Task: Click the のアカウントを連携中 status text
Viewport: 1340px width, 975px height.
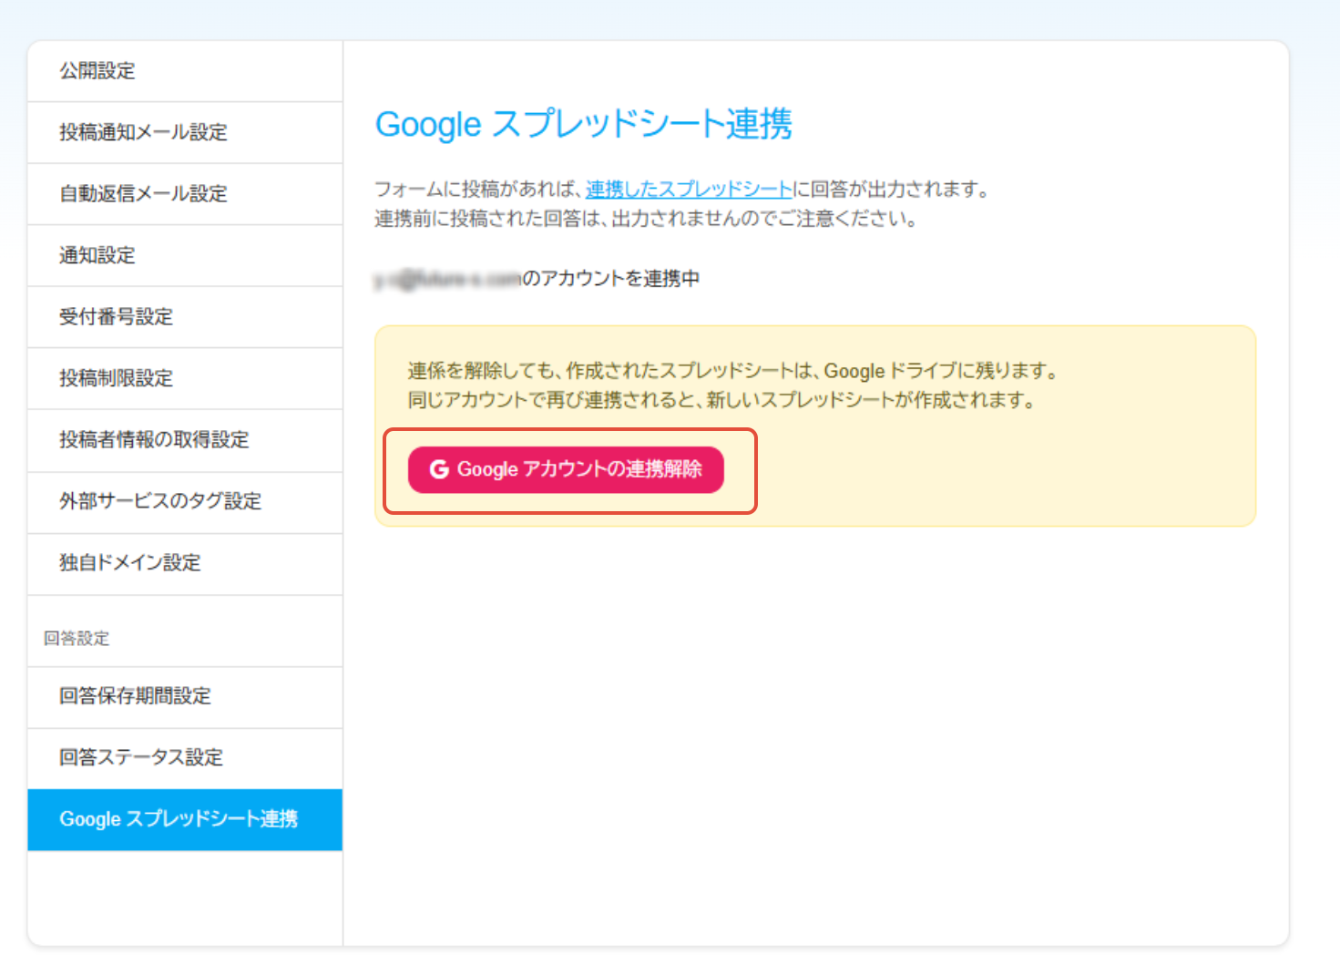Action: 610,279
